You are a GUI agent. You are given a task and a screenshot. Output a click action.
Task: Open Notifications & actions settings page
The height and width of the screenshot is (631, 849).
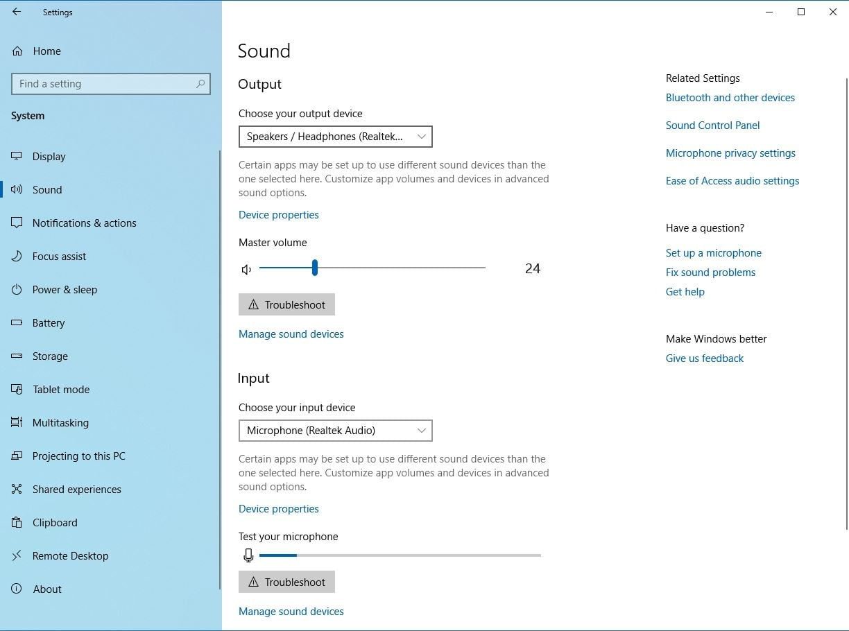coord(84,223)
